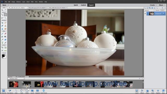The width and height of the screenshot is (167, 94).
Task: Open the More panels button
Action: (x=163, y=91)
